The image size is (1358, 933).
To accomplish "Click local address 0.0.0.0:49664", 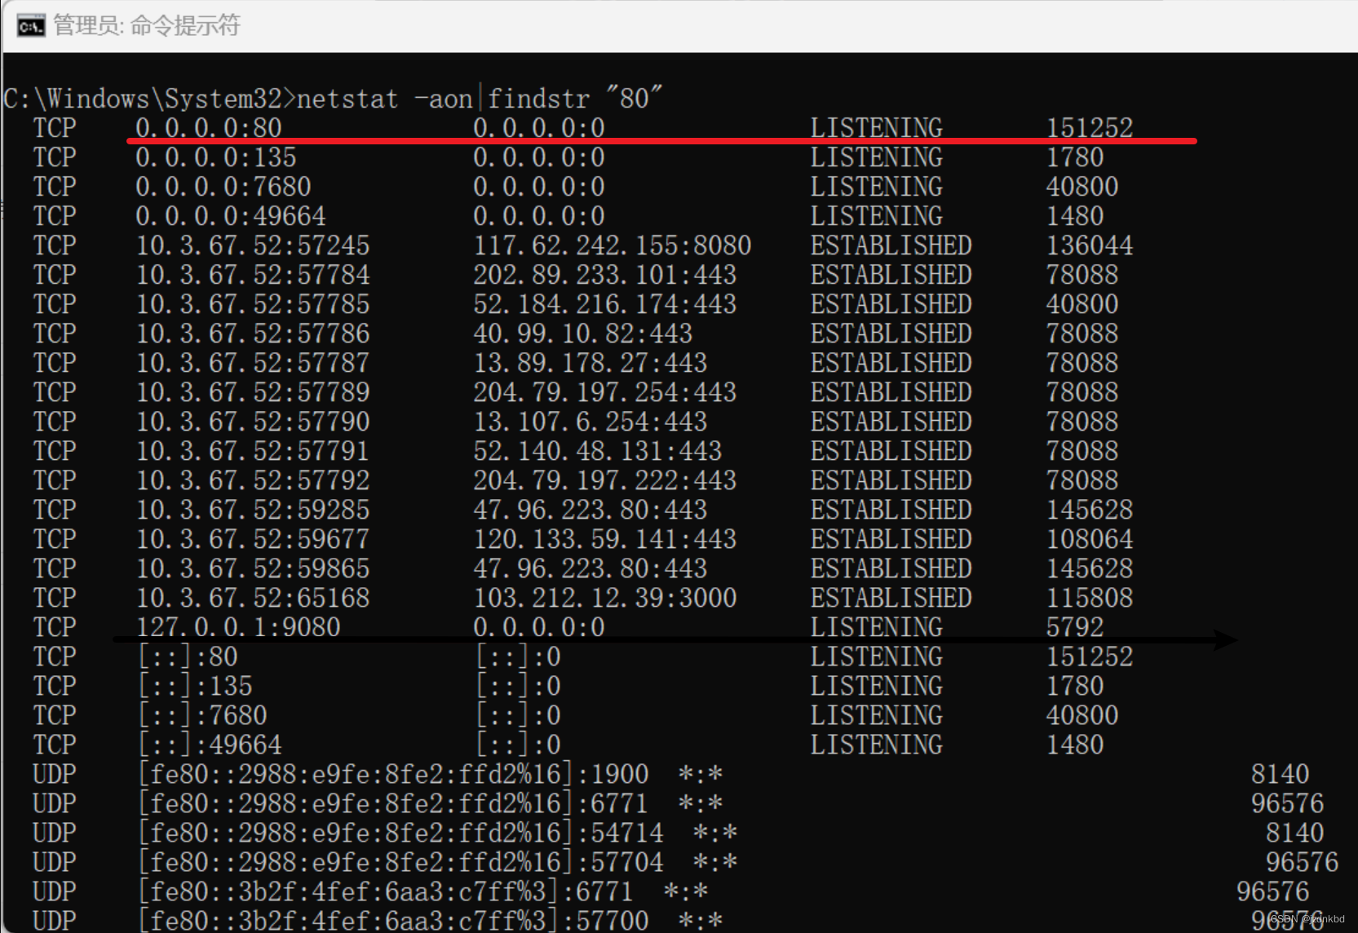I will (231, 216).
